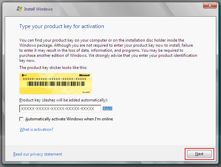The height and width of the screenshot is (167, 221).
Task: Open the on-screen keyboard icon
Action: 107,109
